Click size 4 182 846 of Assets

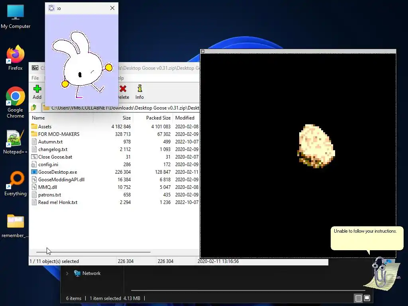(121, 126)
